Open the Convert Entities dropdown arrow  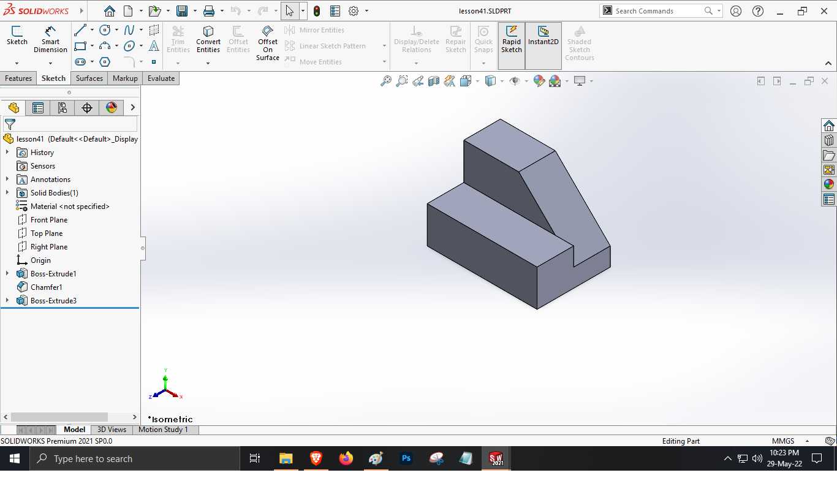click(x=208, y=63)
